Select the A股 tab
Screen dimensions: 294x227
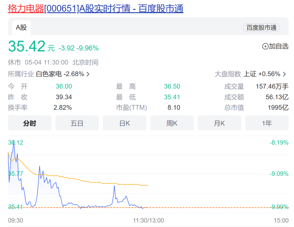click(x=22, y=27)
